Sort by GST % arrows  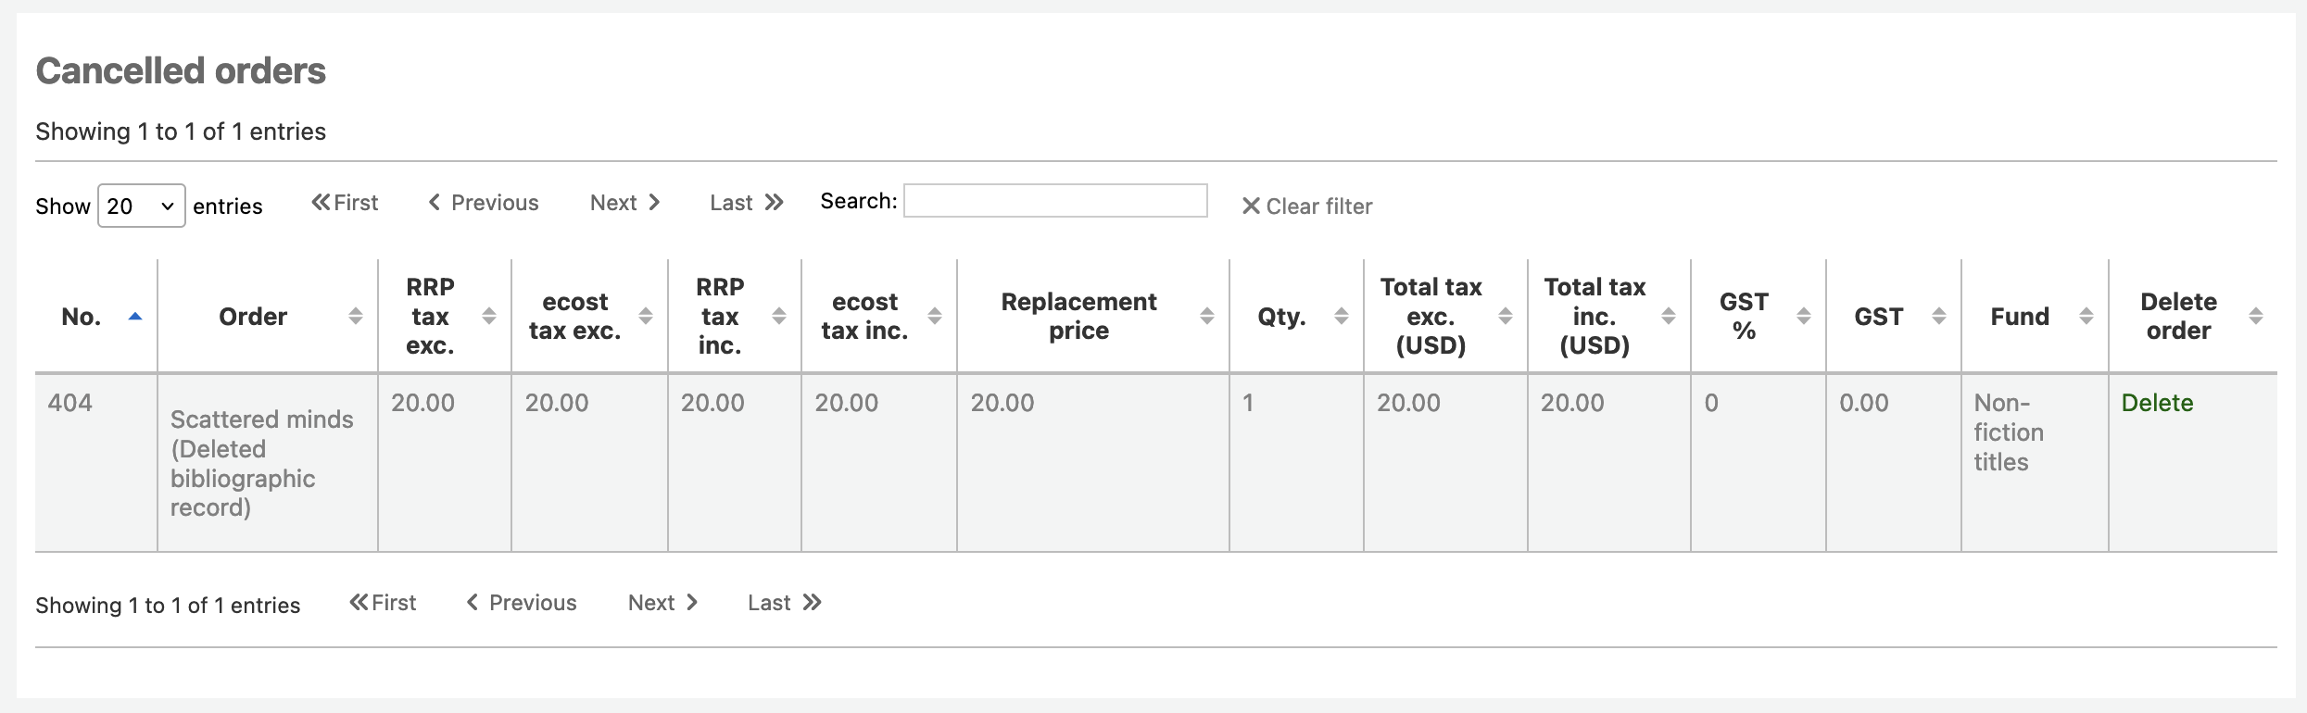(x=1803, y=317)
